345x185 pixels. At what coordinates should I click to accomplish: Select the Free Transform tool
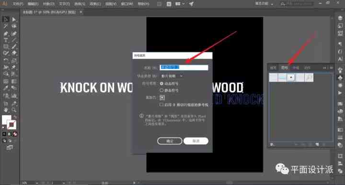(x=14, y=67)
